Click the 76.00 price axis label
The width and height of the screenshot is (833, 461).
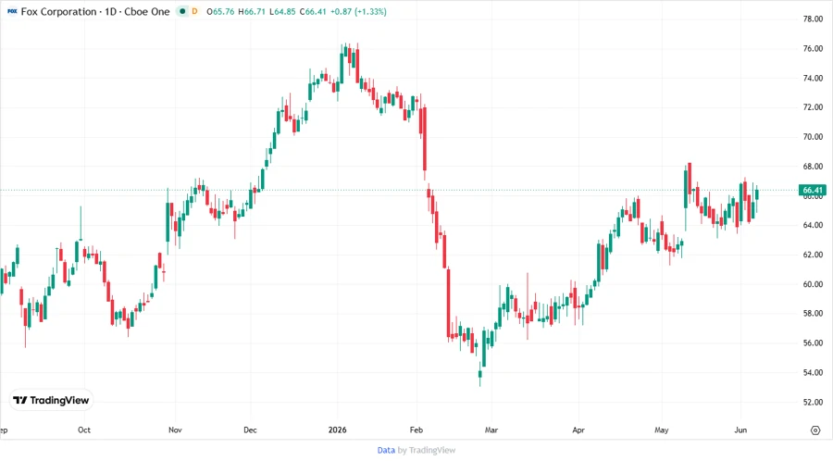coord(813,48)
